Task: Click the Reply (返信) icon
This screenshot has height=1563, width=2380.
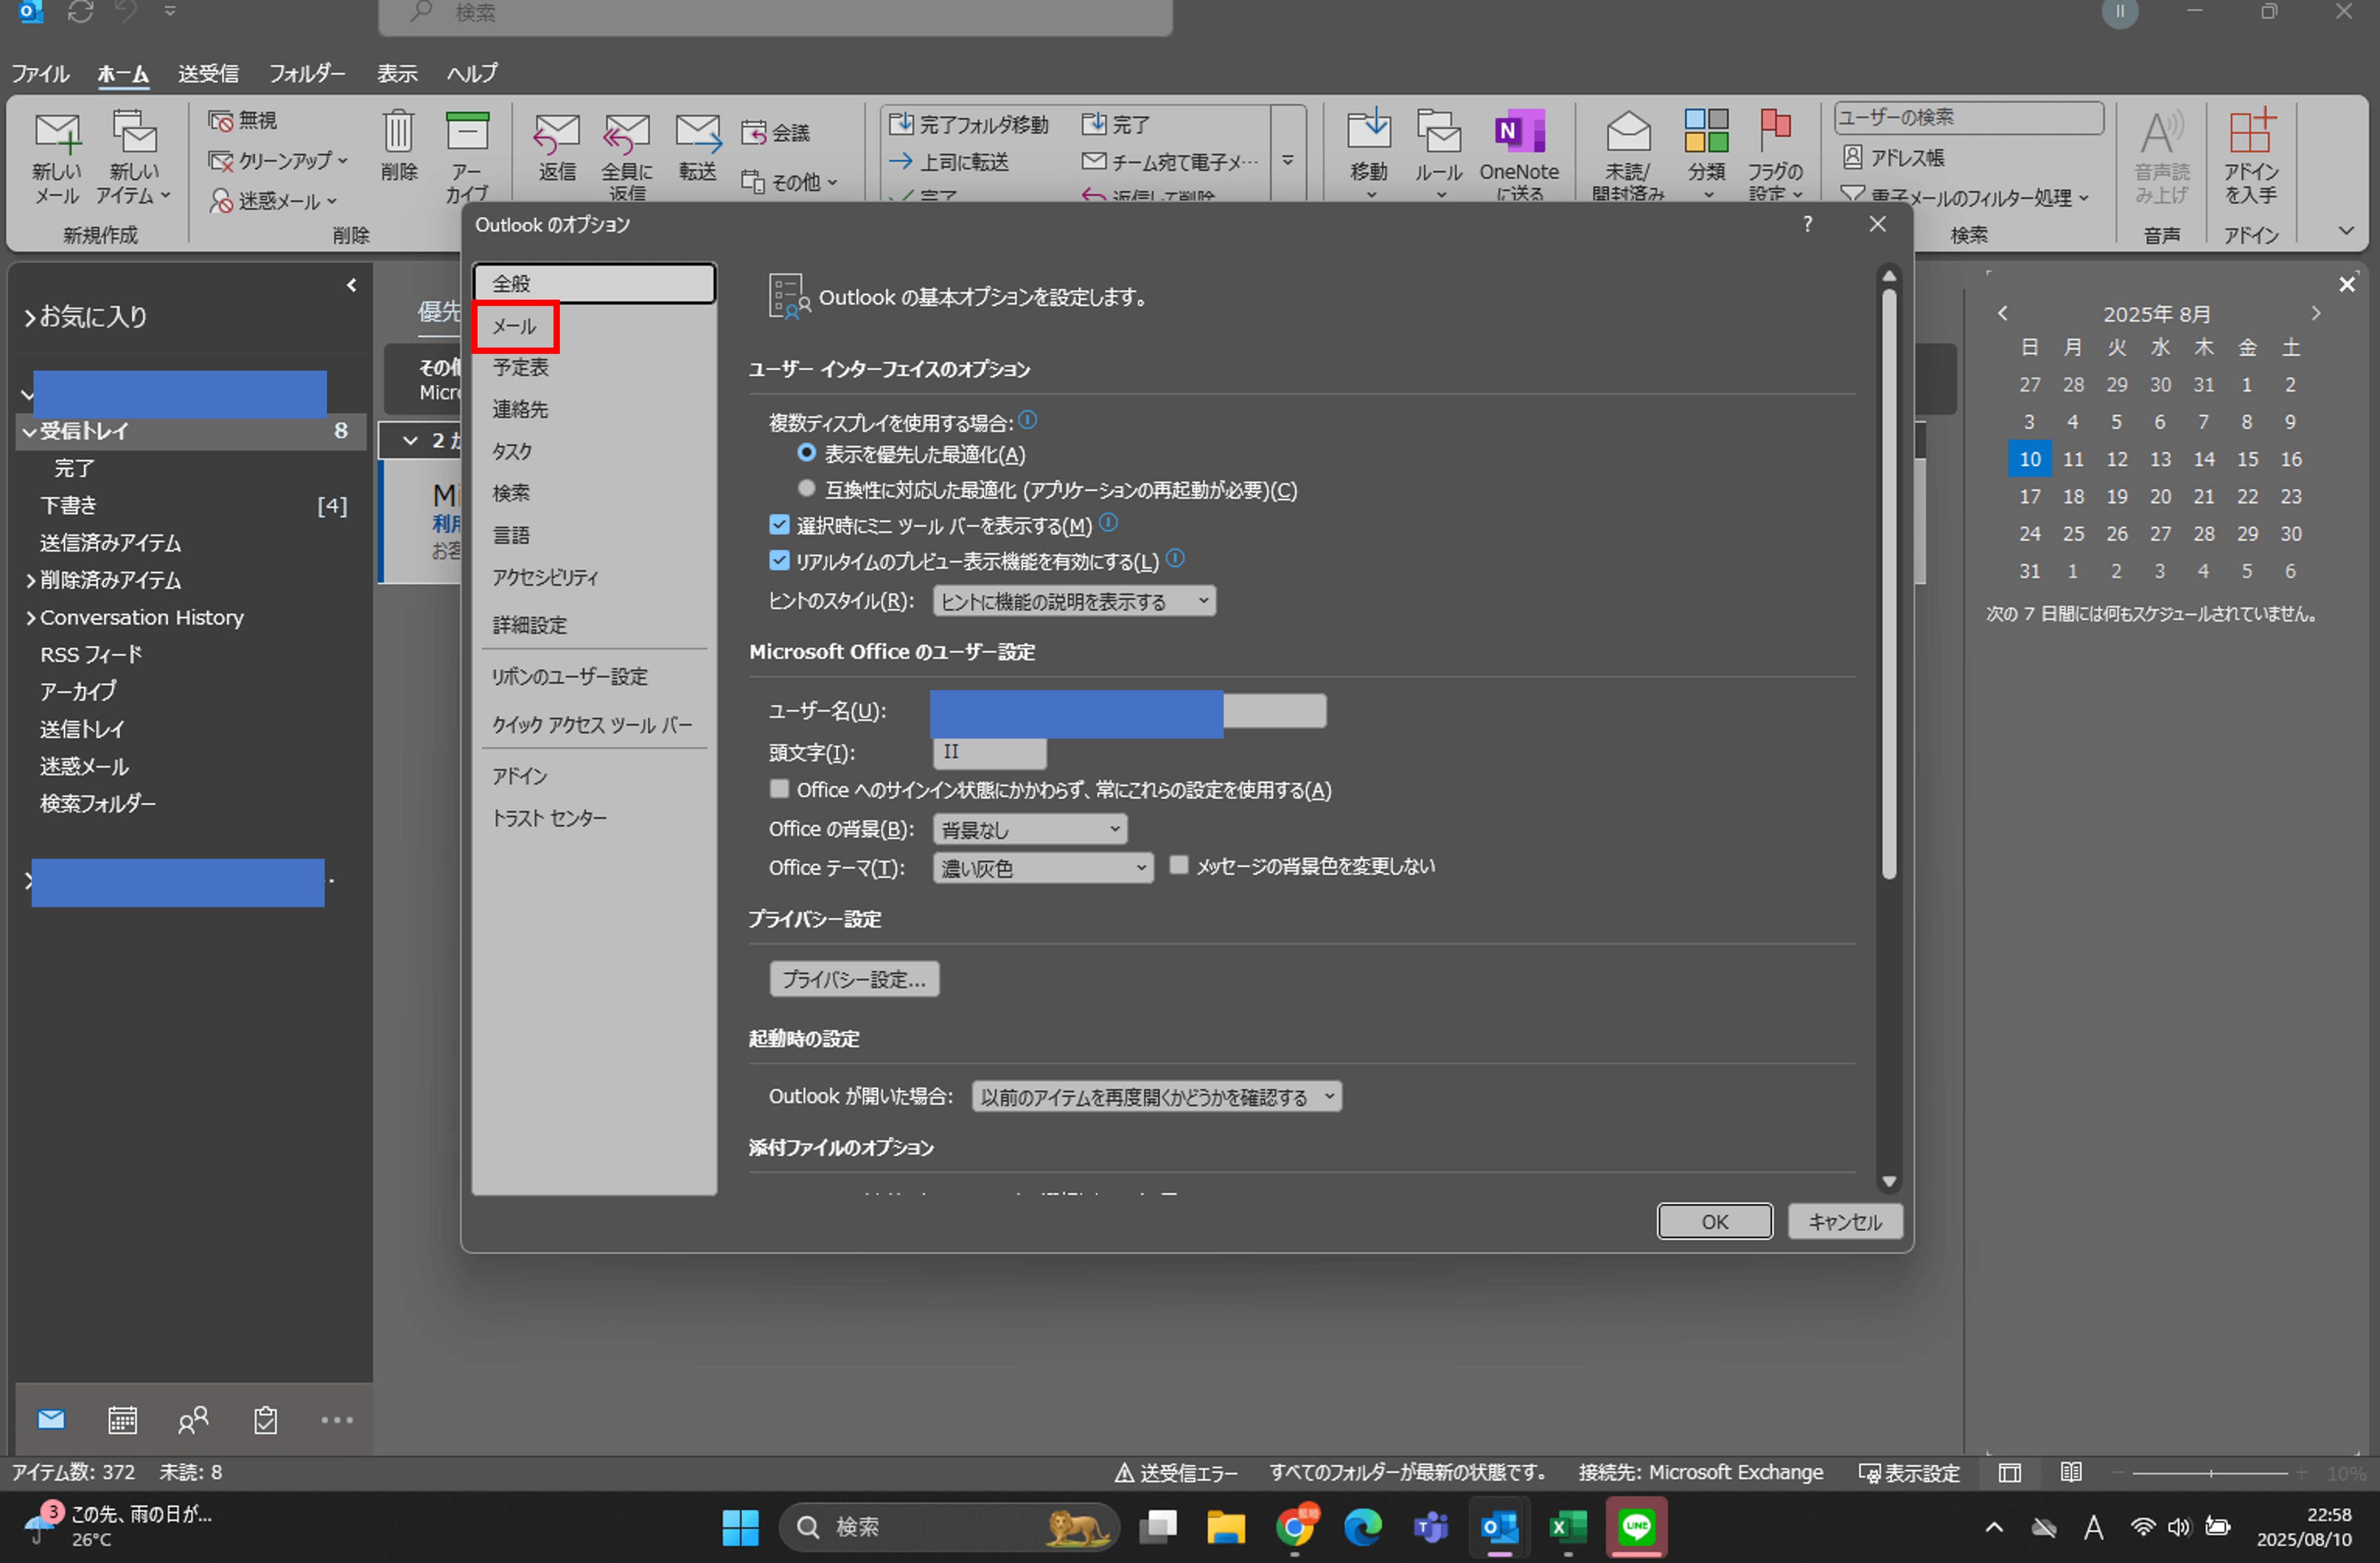Action: (x=557, y=146)
